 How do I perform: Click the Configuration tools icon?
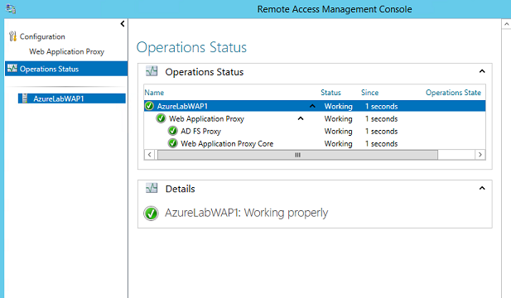(x=12, y=36)
